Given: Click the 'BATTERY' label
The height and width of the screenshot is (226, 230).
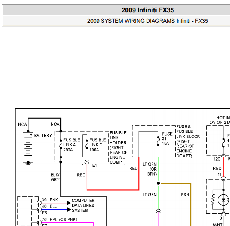Looking at the screenshot, I should pyautogui.click(x=43, y=136).
